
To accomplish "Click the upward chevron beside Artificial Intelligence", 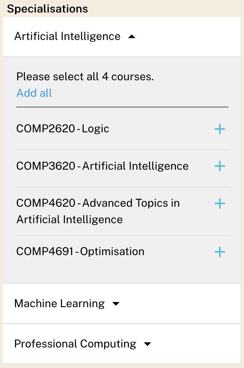I will [132, 36].
